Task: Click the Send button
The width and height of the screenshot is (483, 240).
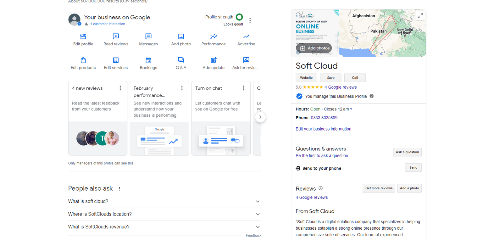Action: tap(413, 168)
